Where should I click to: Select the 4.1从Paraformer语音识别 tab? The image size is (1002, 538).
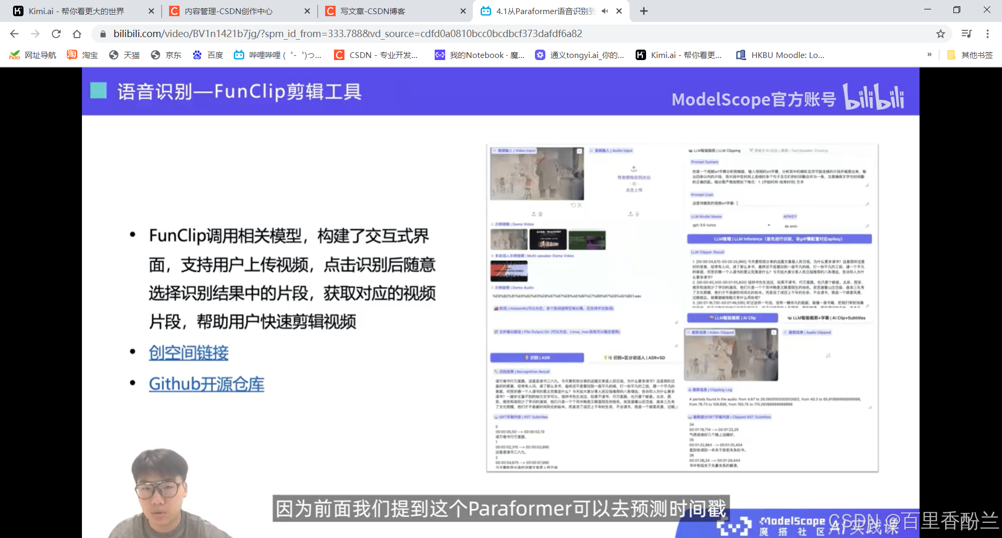coord(545,11)
